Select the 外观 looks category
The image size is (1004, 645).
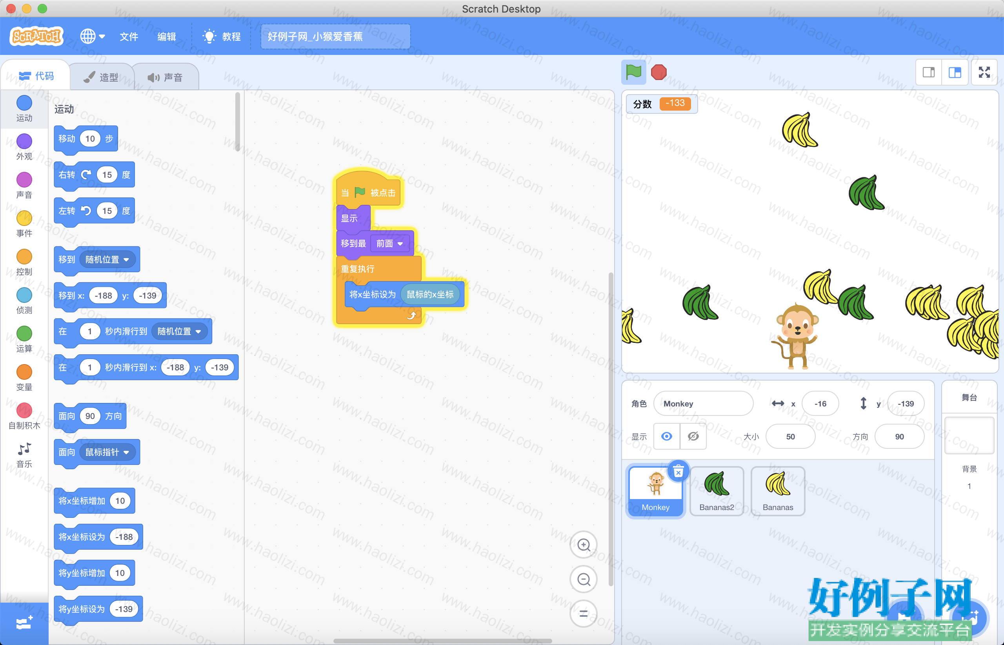coord(24,147)
